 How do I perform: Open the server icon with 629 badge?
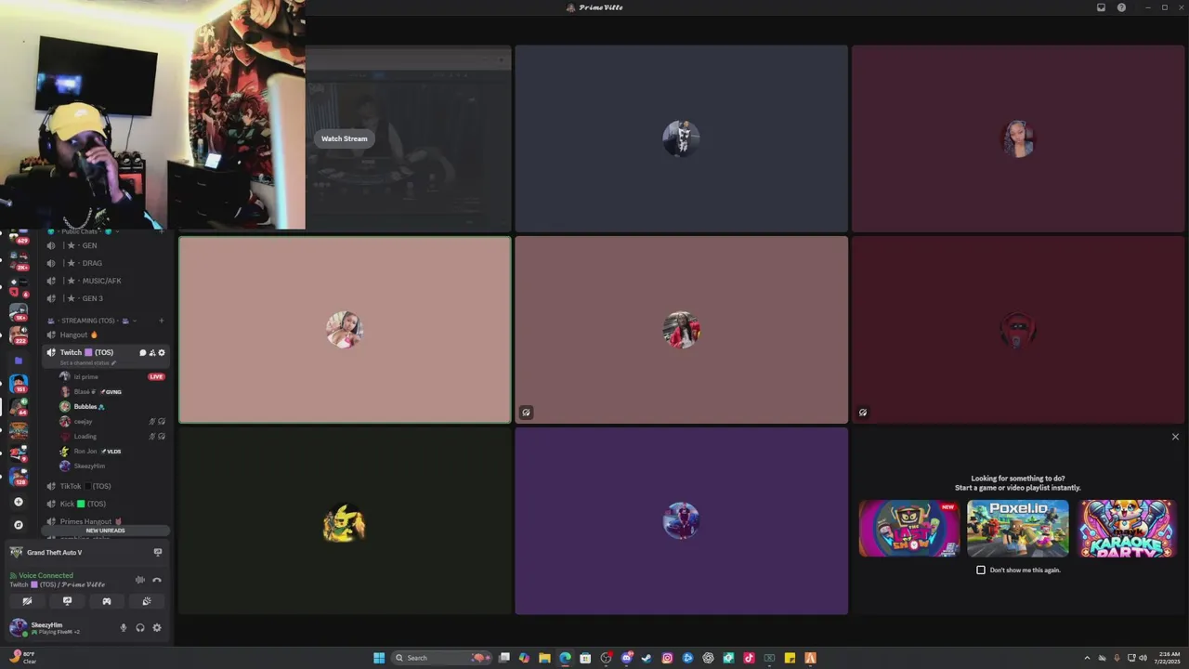pos(18,236)
